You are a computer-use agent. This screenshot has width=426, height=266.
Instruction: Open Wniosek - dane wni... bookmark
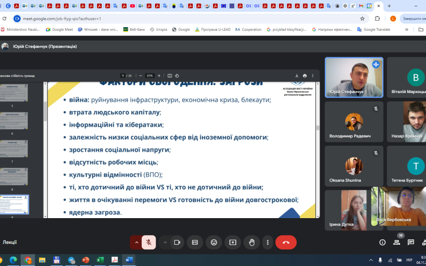[x=98, y=30]
